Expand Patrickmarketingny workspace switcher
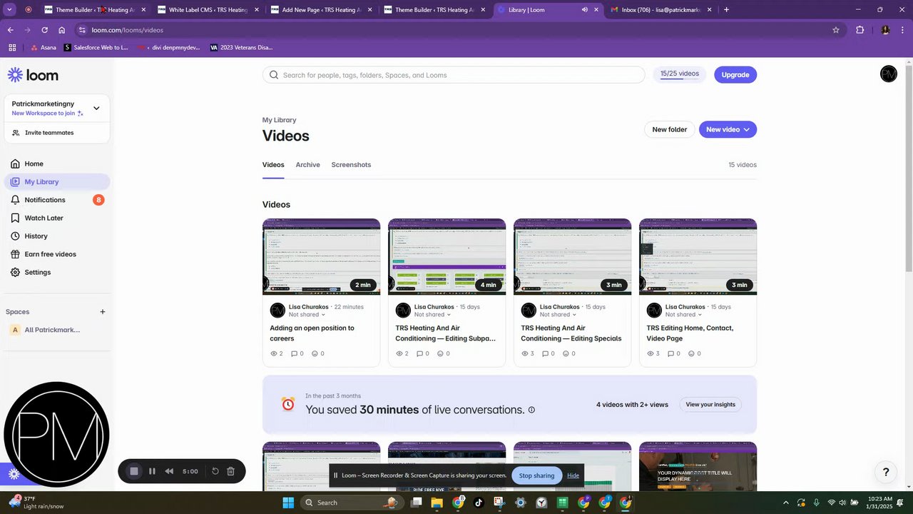This screenshot has width=913, height=514. point(96,109)
